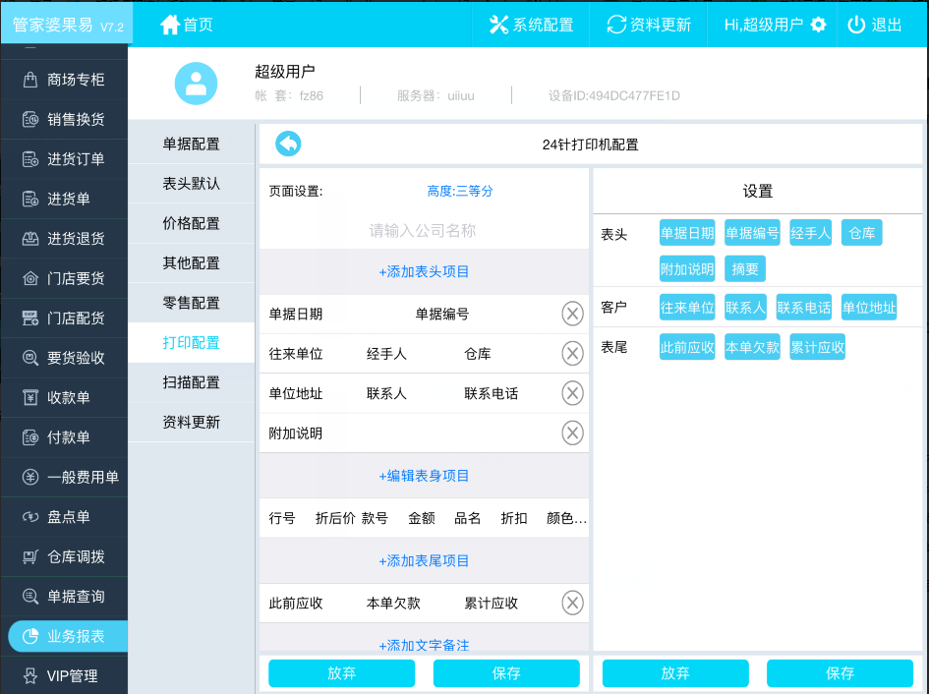Go to 首页 home
The height and width of the screenshot is (694, 929).
[x=186, y=25]
